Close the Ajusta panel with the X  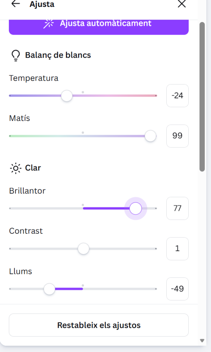(x=181, y=4)
